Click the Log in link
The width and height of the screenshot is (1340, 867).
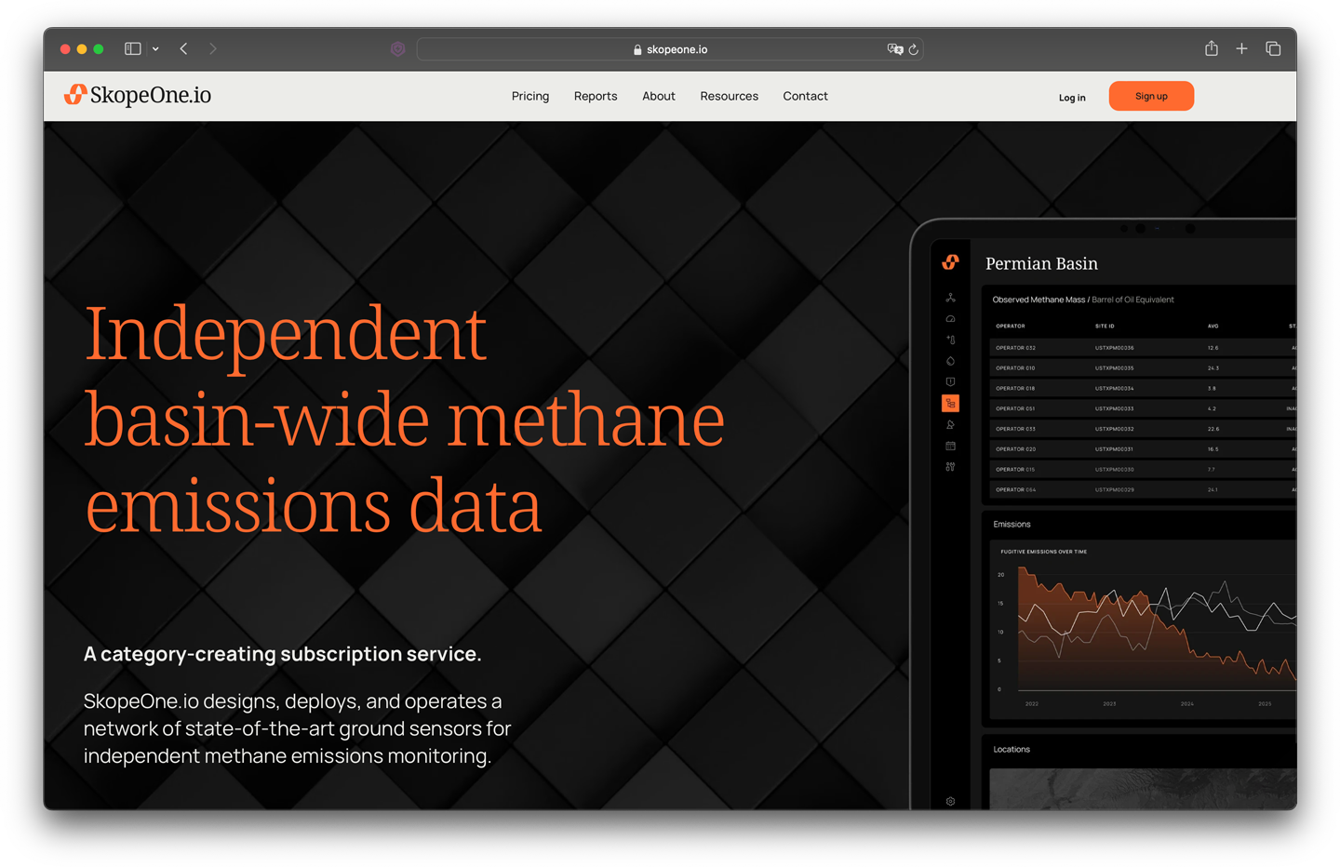tap(1072, 97)
